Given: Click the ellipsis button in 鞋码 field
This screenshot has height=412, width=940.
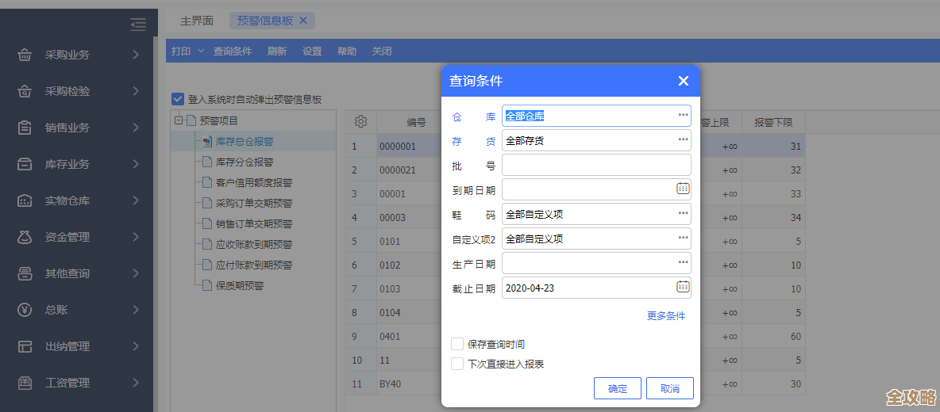Looking at the screenshot, I should 683,214.
